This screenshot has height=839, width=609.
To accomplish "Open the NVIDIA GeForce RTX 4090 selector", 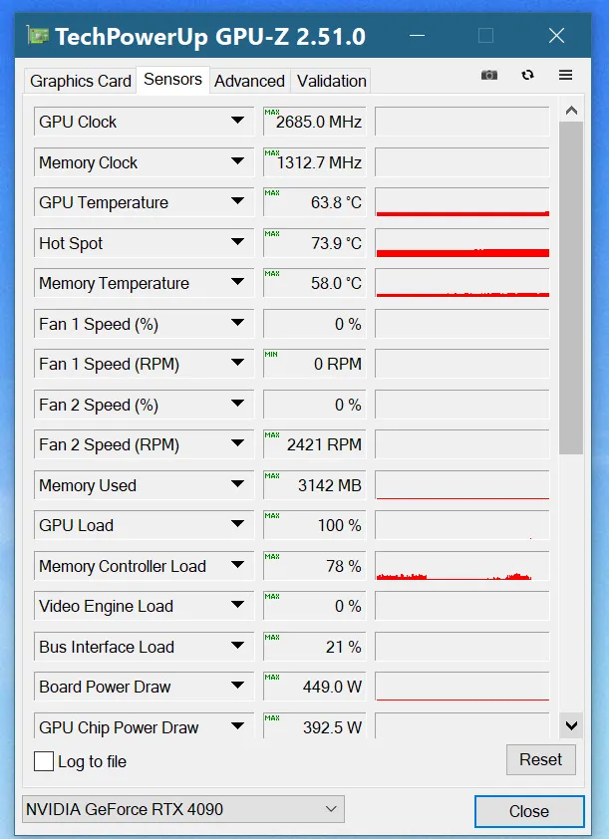I will click(x=183, y=809).
